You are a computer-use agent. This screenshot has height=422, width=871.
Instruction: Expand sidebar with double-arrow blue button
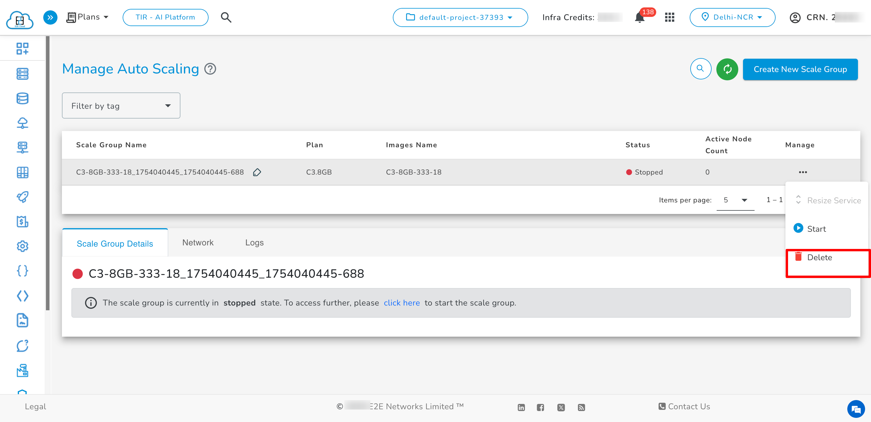[x=50, y=17]
